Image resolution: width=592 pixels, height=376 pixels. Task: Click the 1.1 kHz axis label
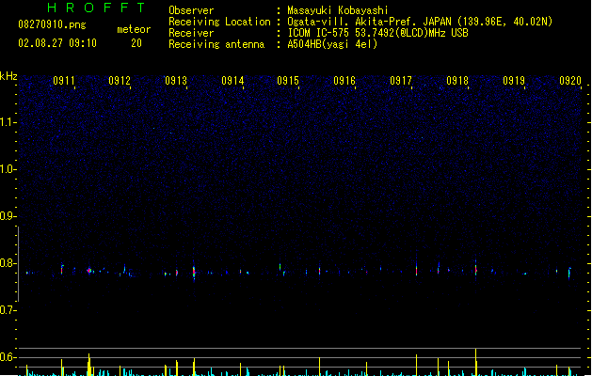8,122
